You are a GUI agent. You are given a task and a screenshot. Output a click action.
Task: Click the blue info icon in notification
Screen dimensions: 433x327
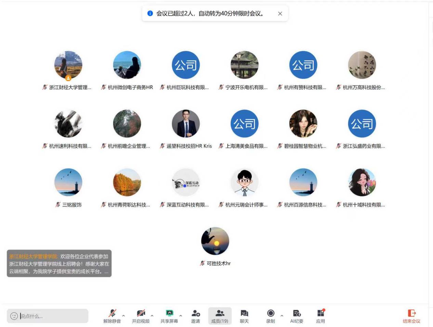tap(150, 14)
